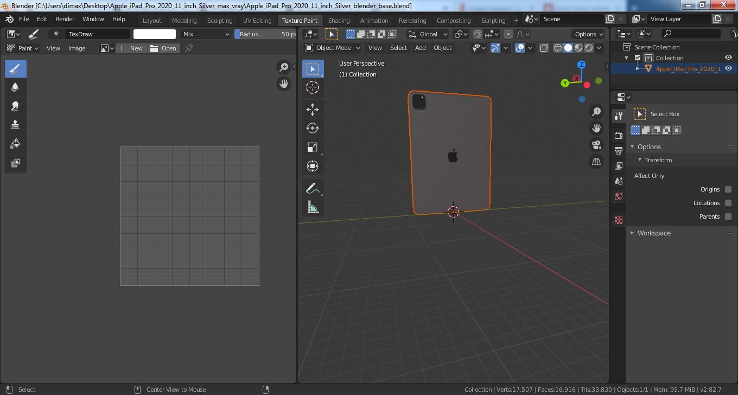Open the Render menu in top bar
The image size is (738, 395).
pos(65,19)
